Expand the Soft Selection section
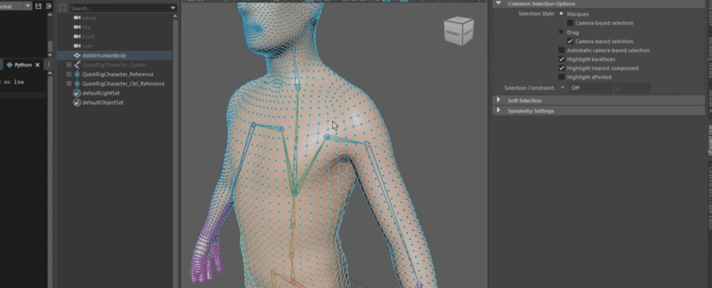The image size is (712, 288). 499,100
